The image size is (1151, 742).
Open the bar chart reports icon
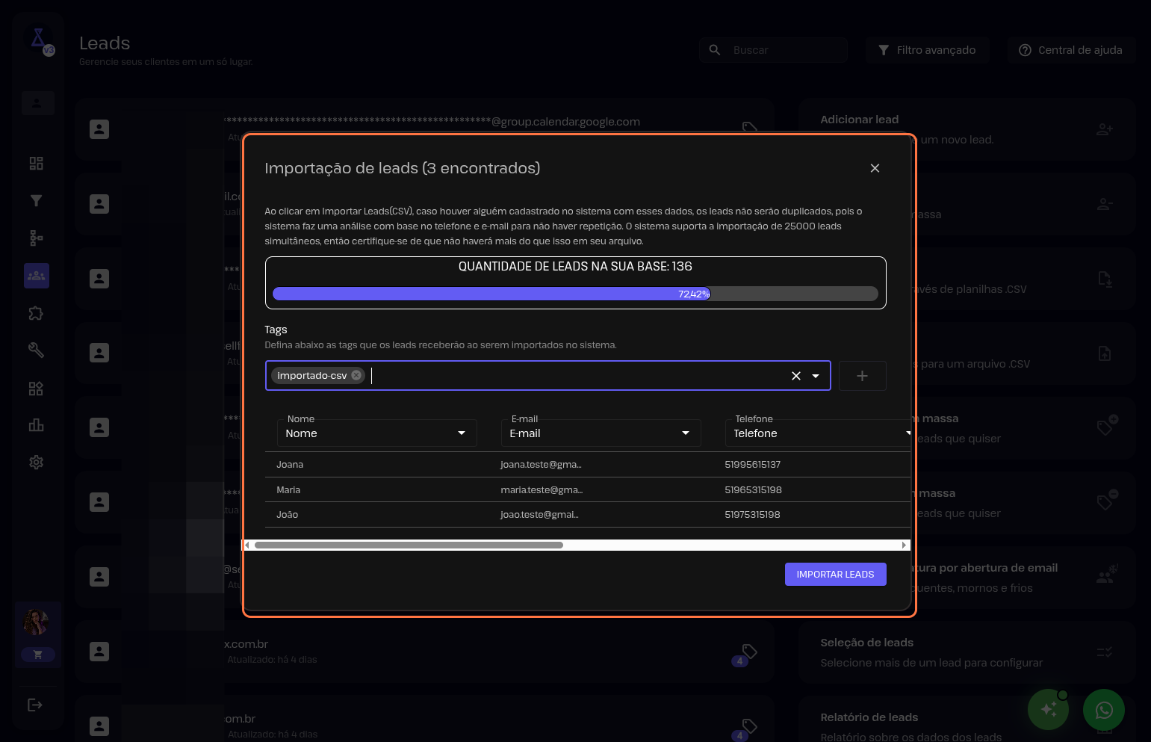36,425
